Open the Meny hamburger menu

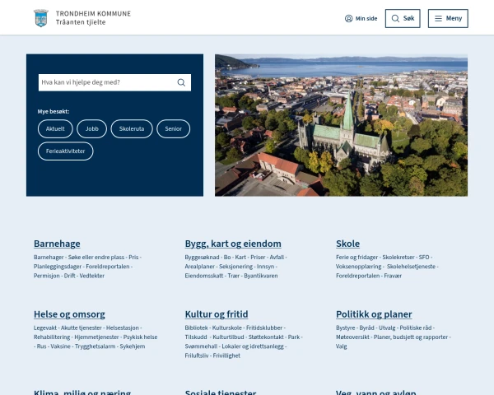448,19
